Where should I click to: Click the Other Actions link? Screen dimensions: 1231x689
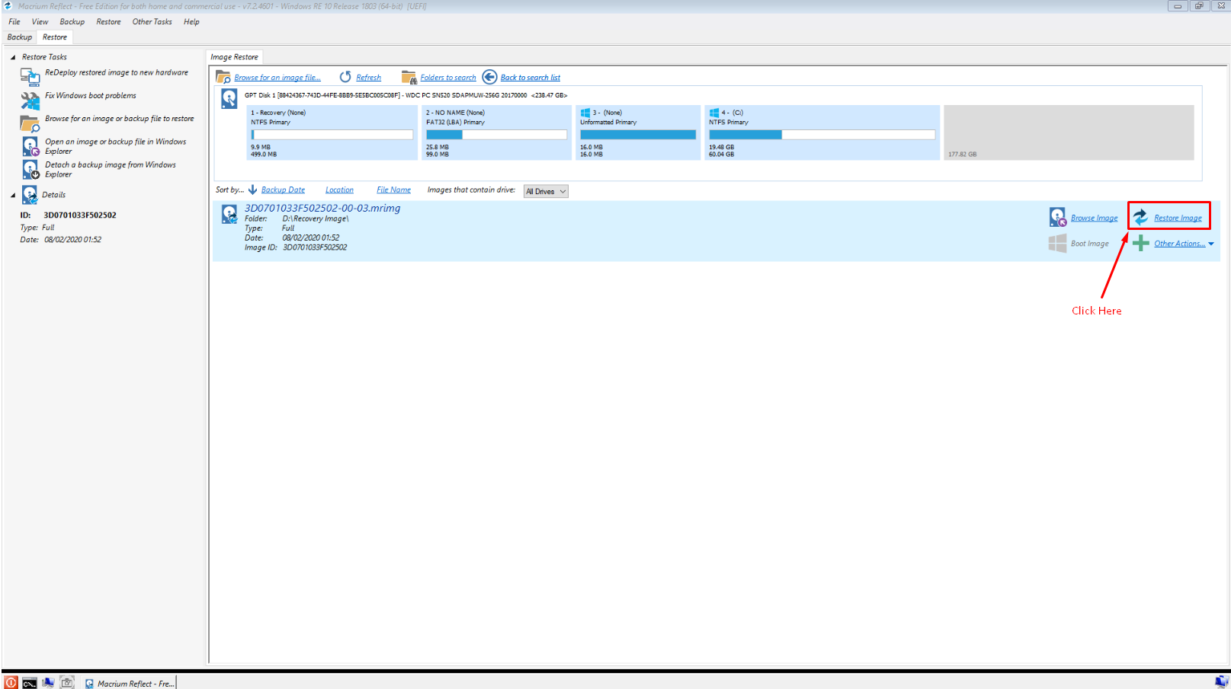point(1180,244)
